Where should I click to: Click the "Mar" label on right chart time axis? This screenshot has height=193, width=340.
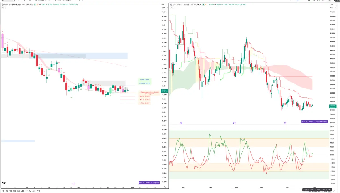[183, 187]
